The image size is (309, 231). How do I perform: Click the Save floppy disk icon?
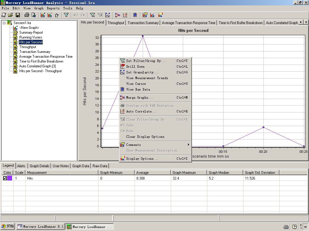click(18, 15)
